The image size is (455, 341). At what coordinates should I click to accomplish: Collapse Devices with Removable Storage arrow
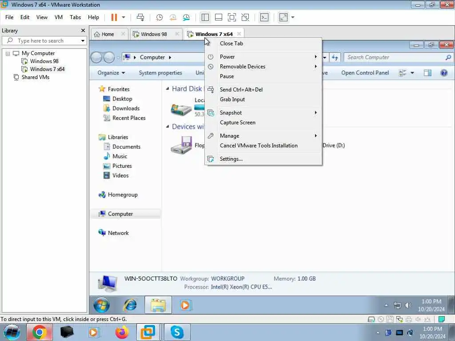tap(168, 127)
